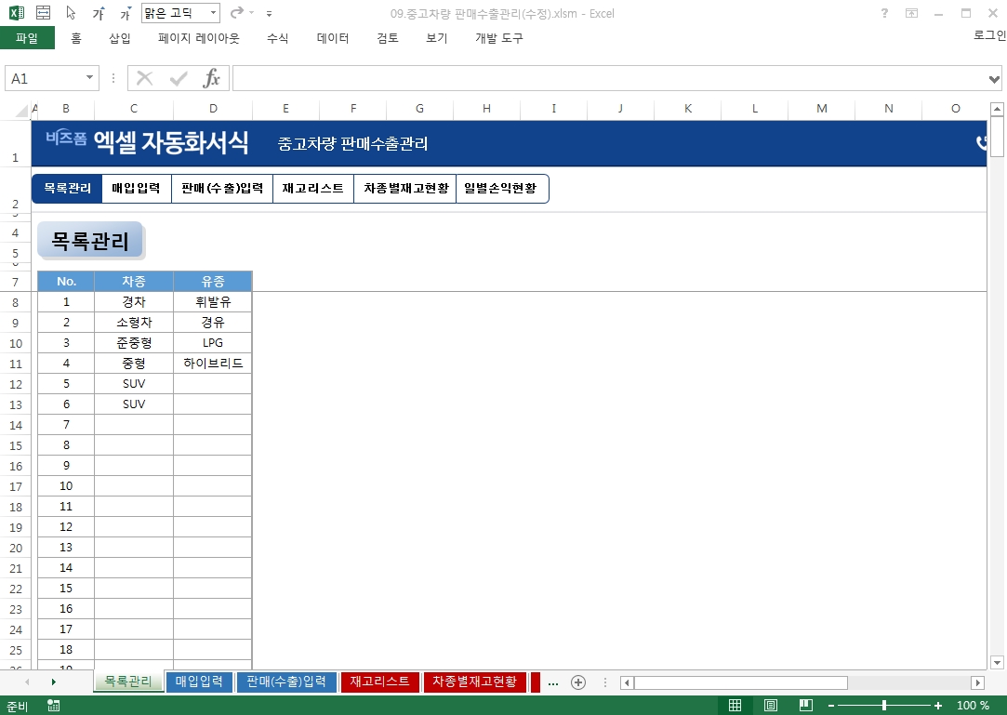Click horizontal scrollbar right arrow
This screenshot has height=715, width=1007.
[978, 682]
